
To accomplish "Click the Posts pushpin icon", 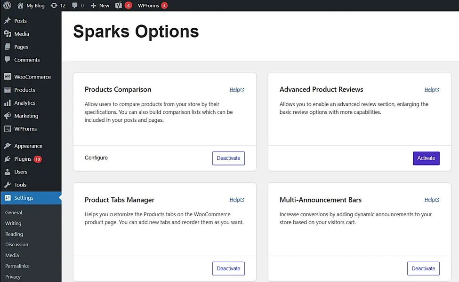I will coord(8,21).
